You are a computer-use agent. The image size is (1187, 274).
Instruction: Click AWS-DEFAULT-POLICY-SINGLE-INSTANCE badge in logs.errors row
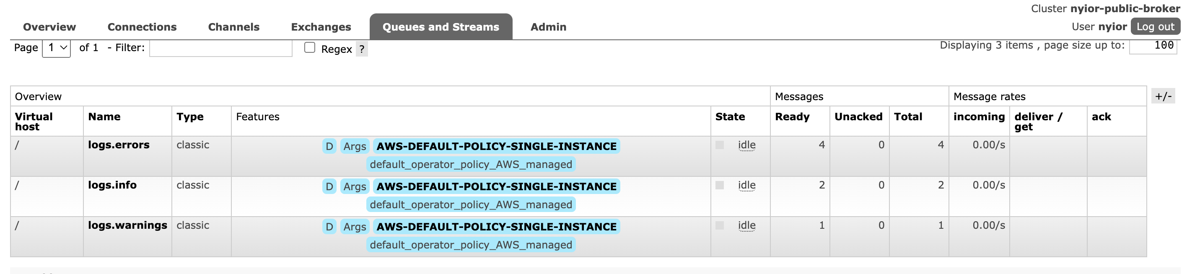[496, 146]
